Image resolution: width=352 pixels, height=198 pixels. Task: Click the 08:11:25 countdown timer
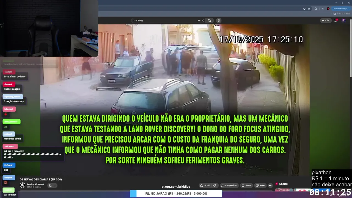click(x=330, y=192)
